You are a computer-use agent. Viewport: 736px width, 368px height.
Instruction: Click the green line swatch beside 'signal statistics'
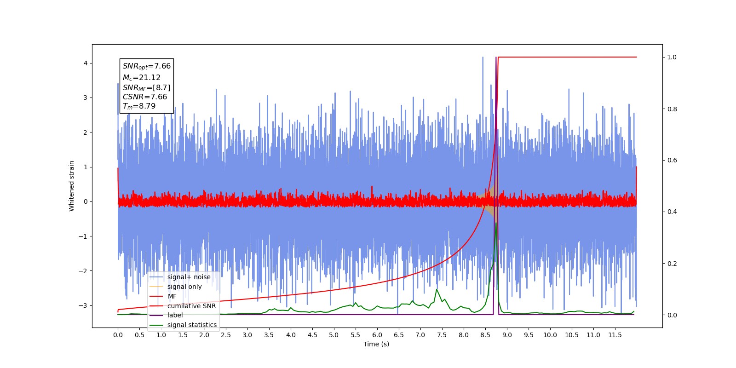click(156, 325)
